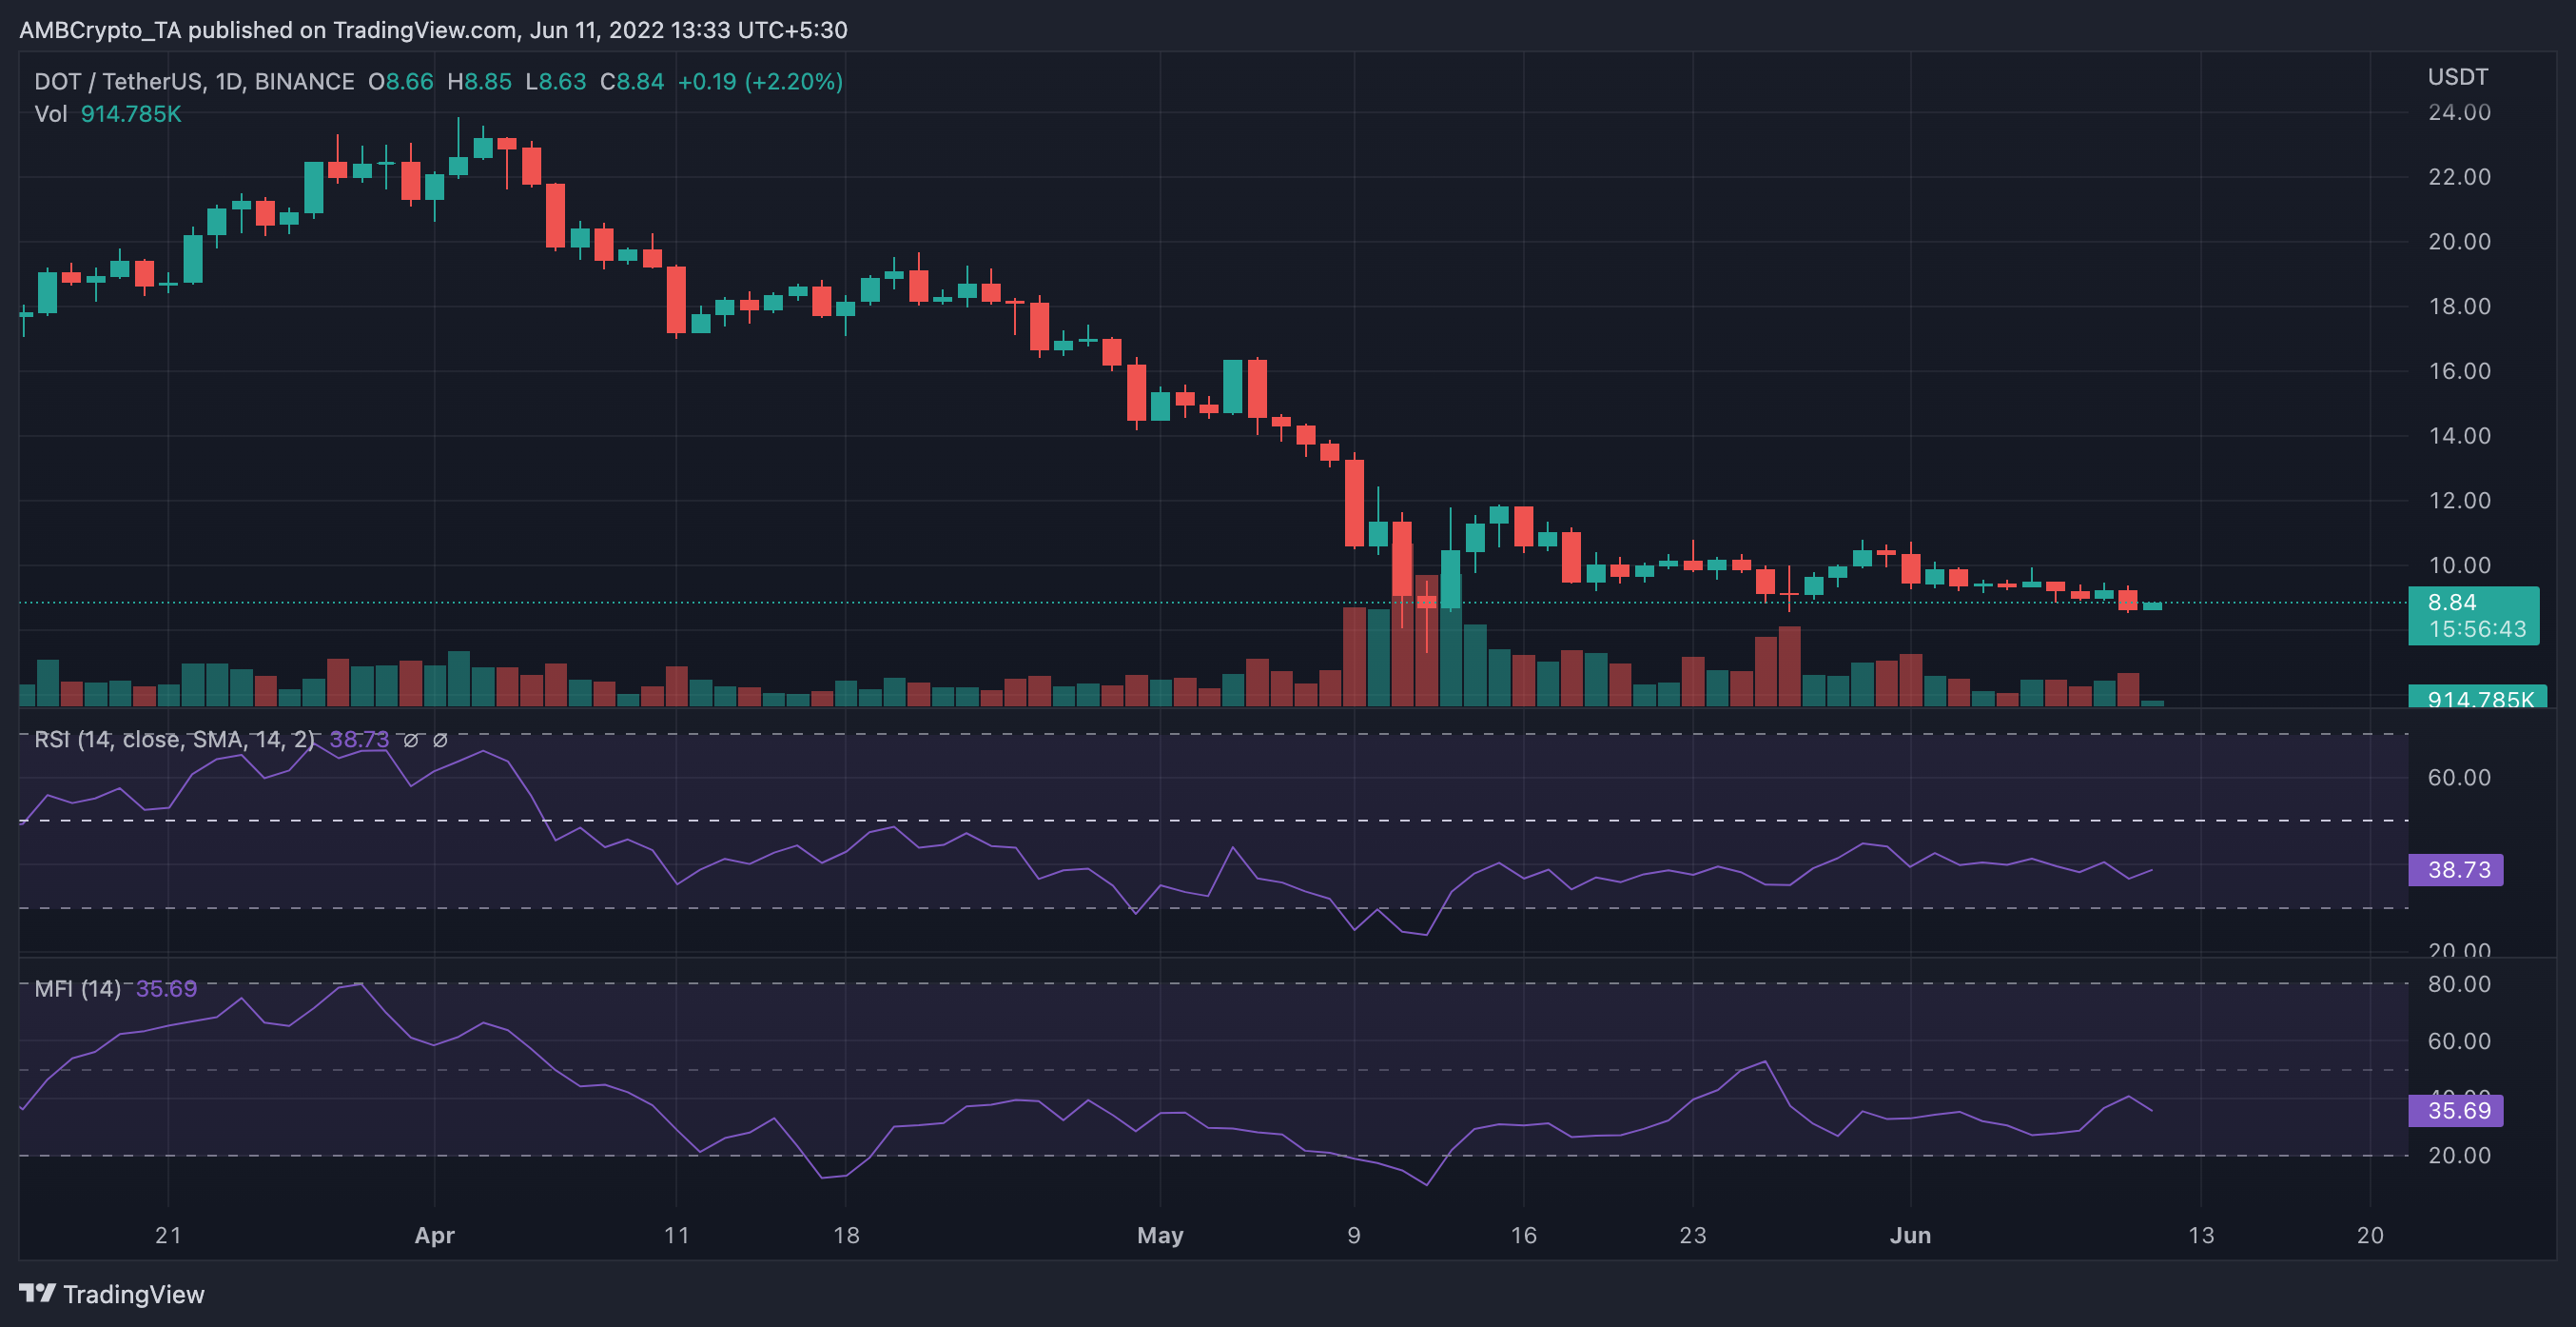Click the '21' date on time axis
The height and width of the screenshot is (1327, 2576).
tap(168, 1234)
